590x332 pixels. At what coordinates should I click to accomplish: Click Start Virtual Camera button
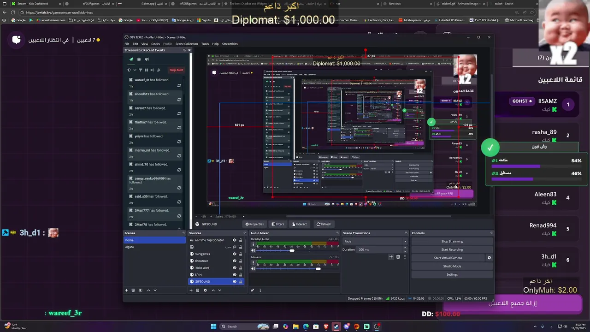448,258
